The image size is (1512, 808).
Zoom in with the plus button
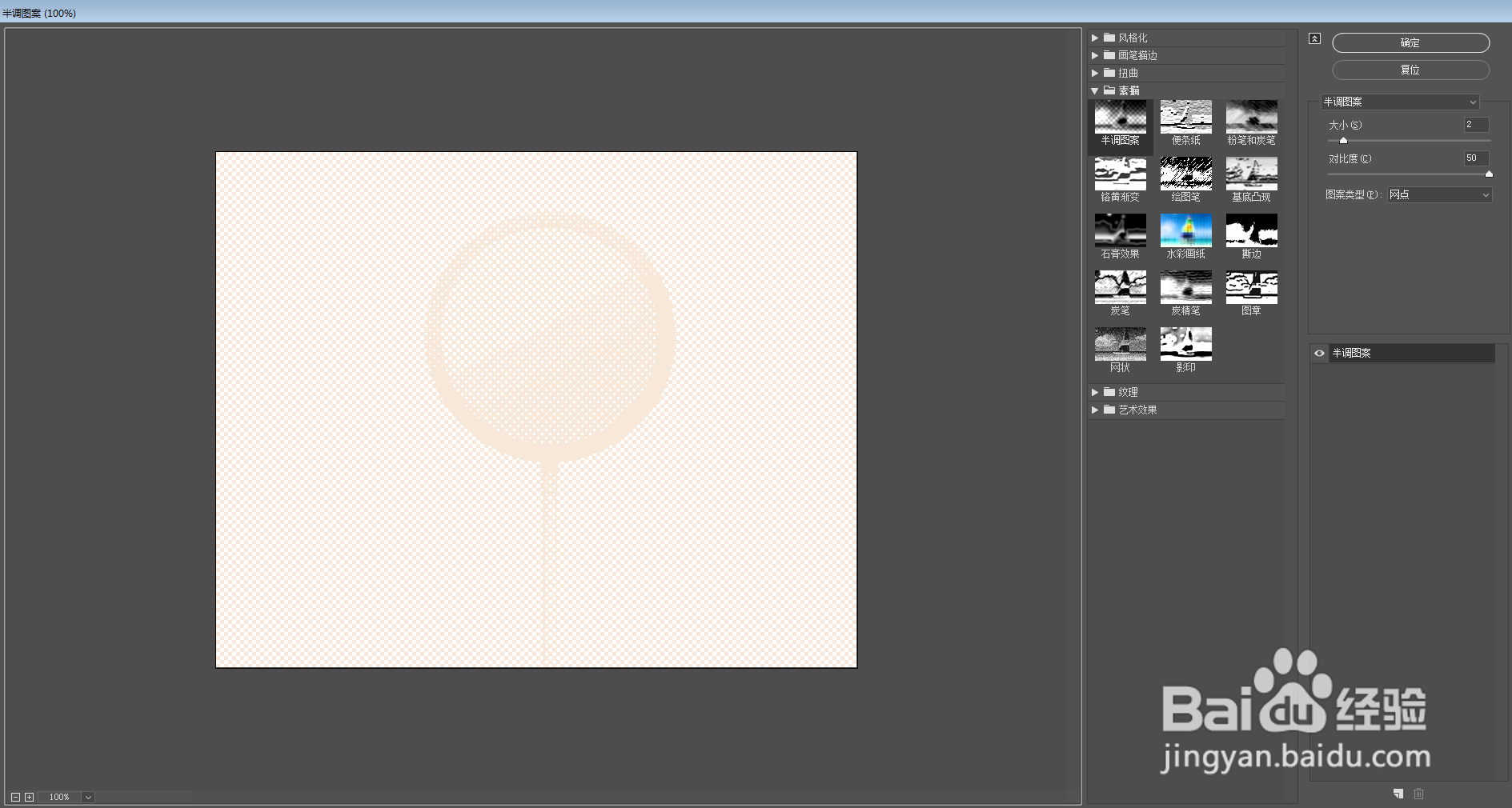pos(30,797)
